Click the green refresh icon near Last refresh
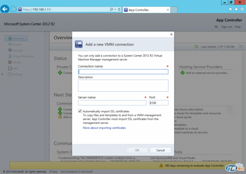Image resolution: width=246 pixels, height=174 pixels. point(196,47)
